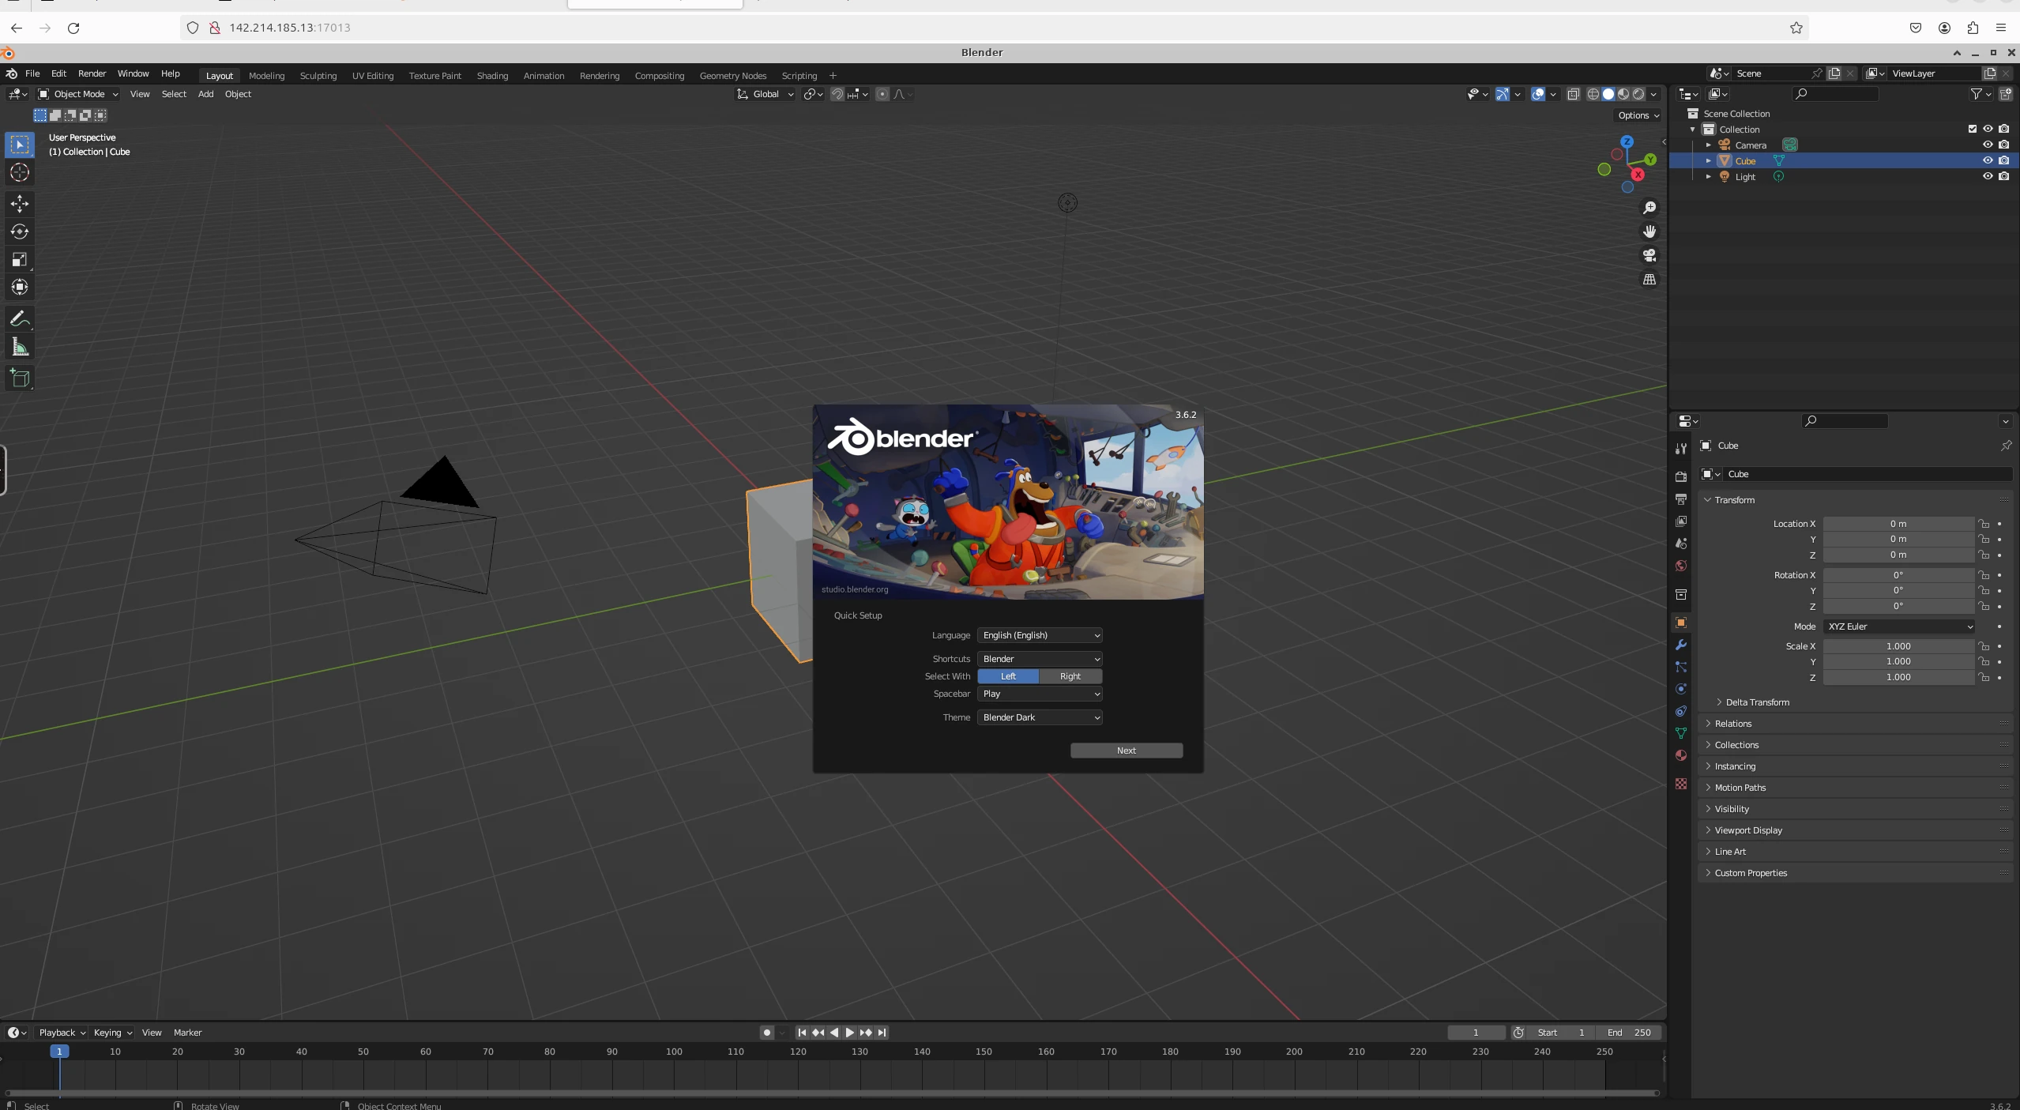Image resolution: width=2020 pixels, height=1110 pixels.
Task: Open the rotation Mode XYZ Euler dropdown
Action: (1899, 626)
